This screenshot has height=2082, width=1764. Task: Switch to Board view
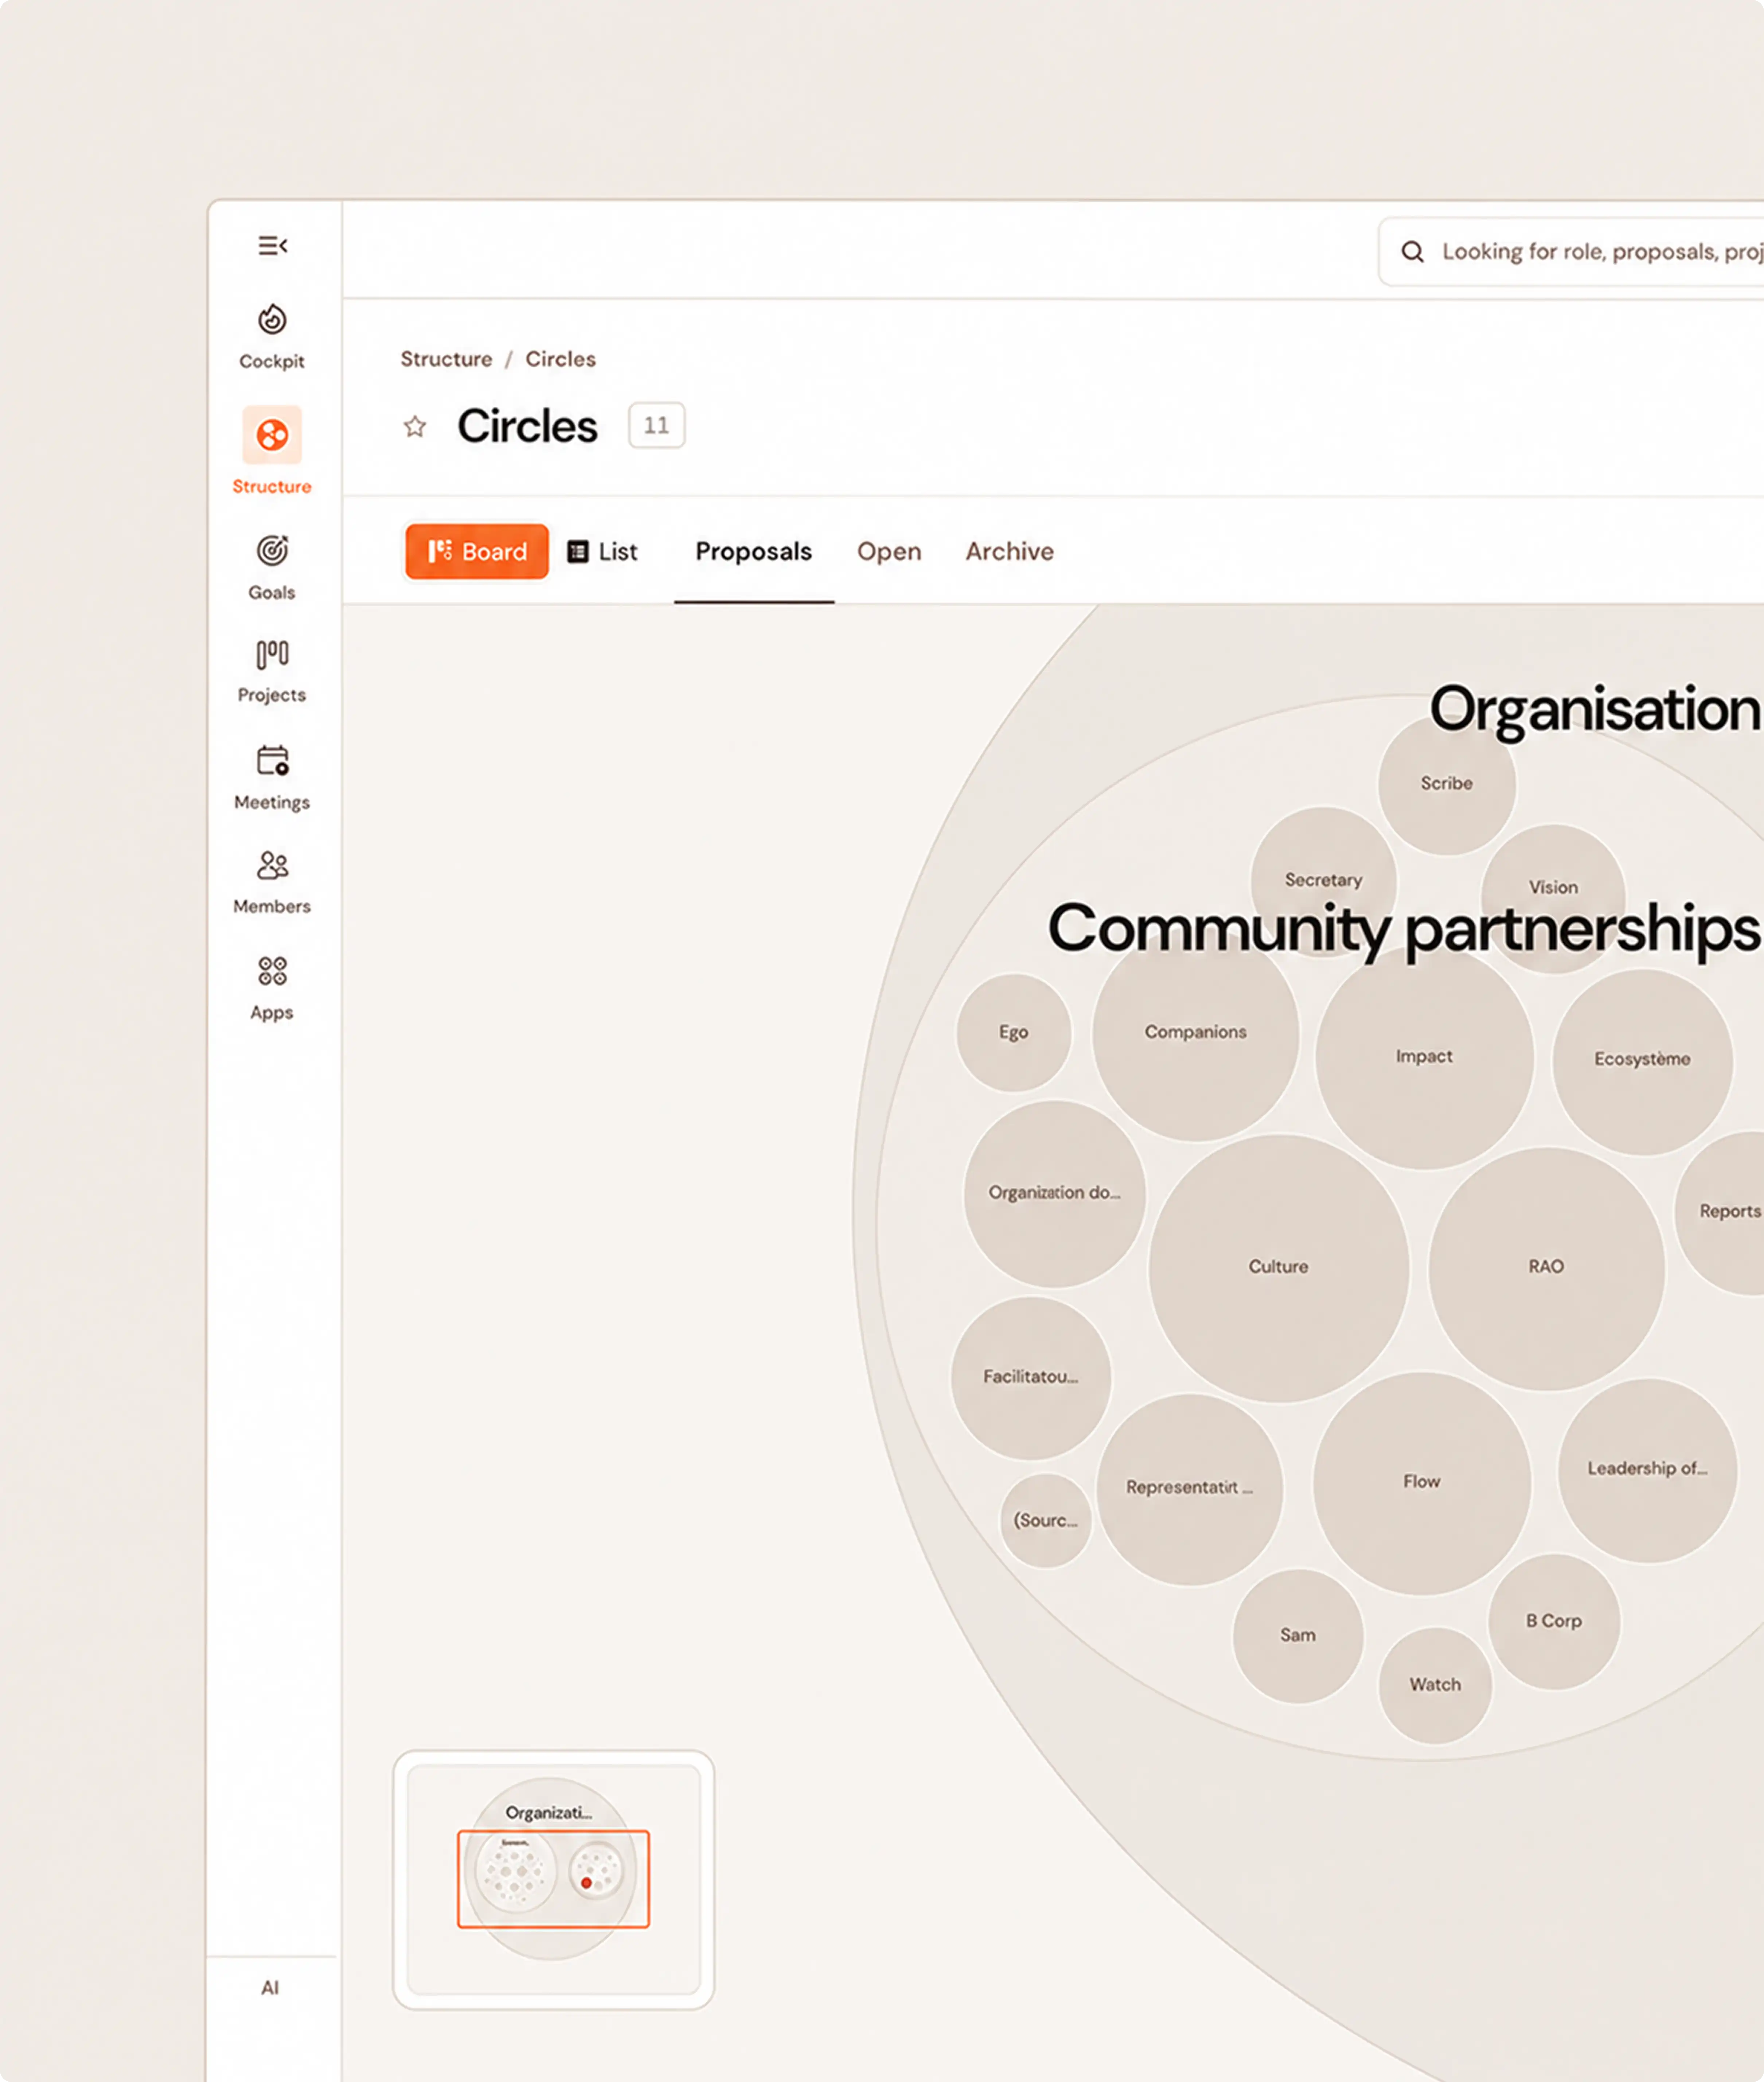tap(477, 551)
